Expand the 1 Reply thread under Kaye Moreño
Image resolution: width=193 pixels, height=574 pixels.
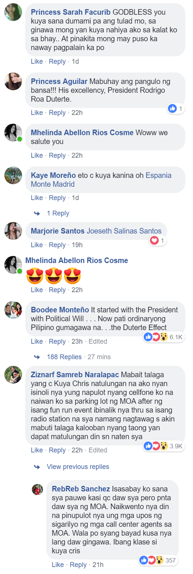coord(58,213)
